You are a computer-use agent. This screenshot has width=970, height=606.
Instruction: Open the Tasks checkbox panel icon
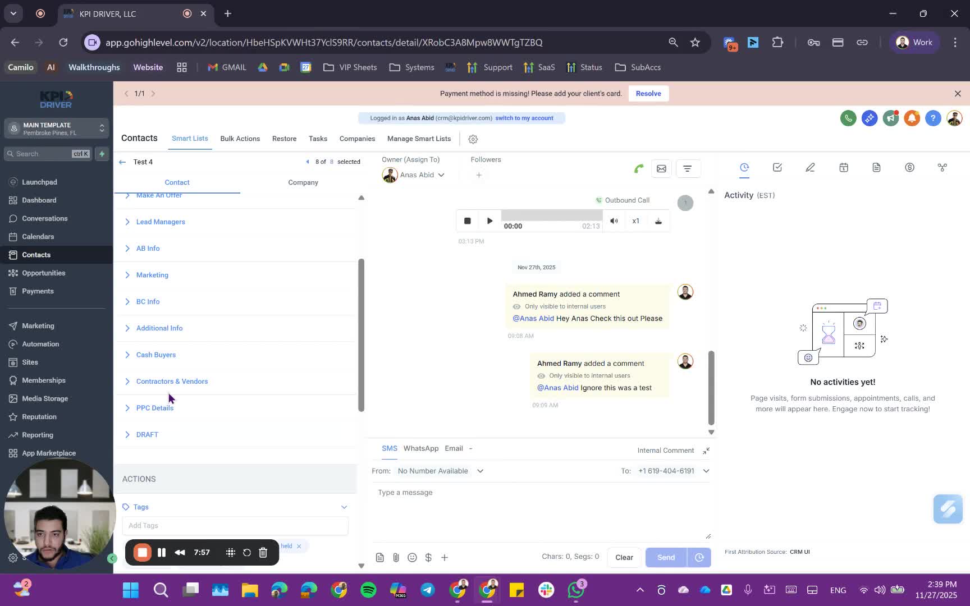click(777, 167)
